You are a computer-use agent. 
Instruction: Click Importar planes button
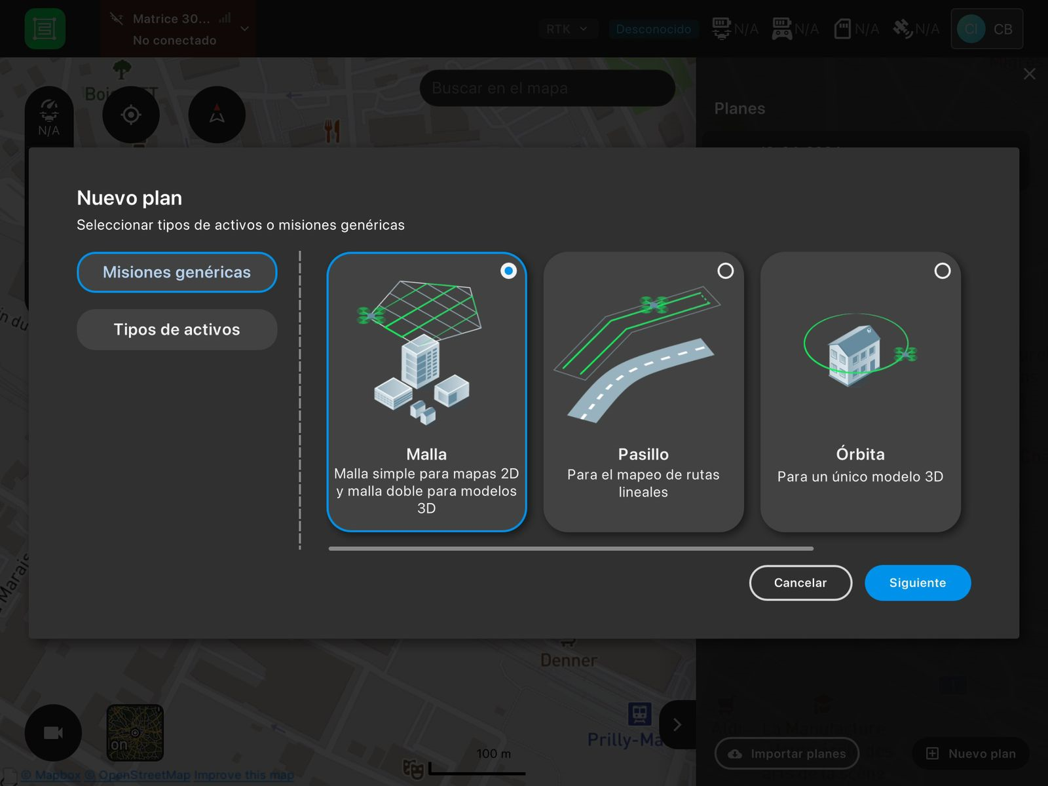click(787, 754)
